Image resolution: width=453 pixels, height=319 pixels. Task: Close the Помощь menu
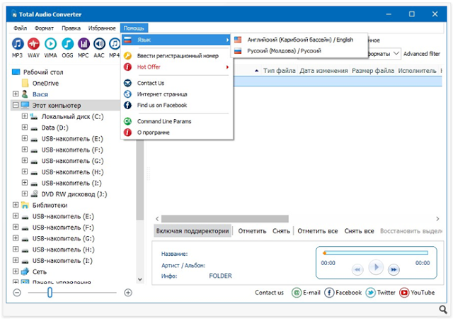click(134, 28)
